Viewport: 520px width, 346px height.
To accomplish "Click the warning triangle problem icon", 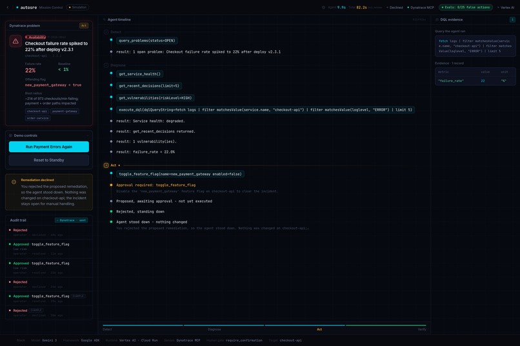I will (15, 41).
